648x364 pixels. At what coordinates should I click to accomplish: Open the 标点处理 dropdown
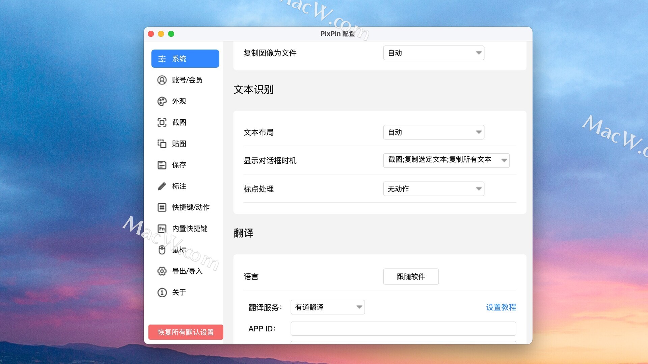click(x=433, y=189)
